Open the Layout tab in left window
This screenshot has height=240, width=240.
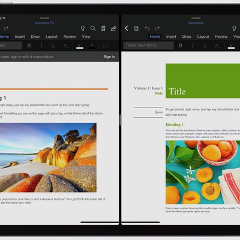[x=52, y=37]
